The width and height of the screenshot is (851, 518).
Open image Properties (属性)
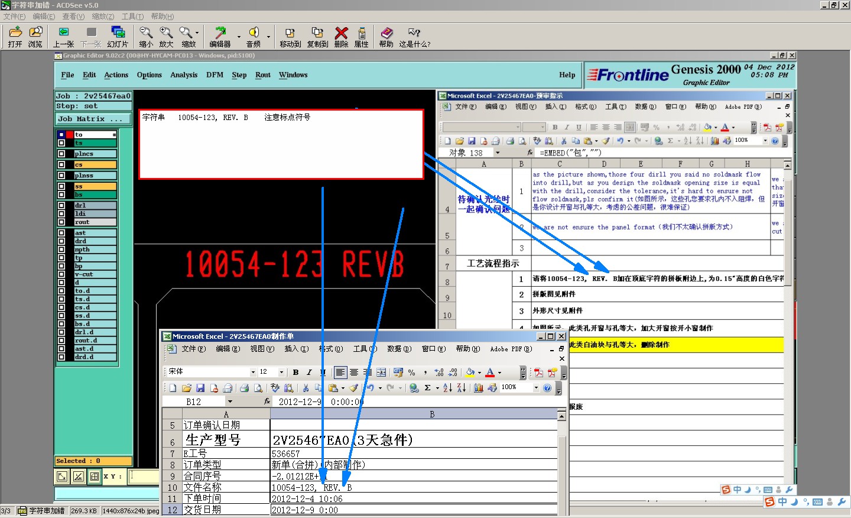[x=361, y=37]
